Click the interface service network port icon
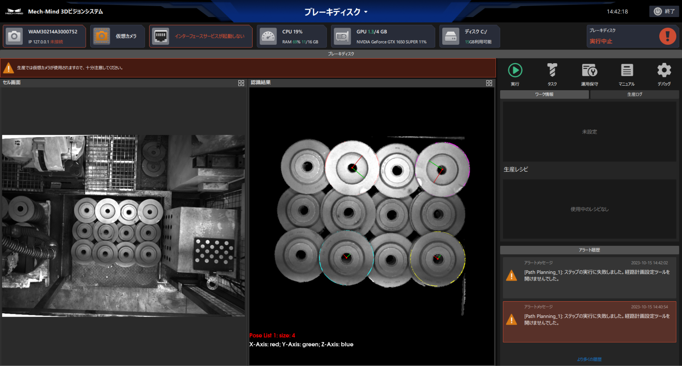The width and height of the screenshot is (682, 366). click(161, 36)
